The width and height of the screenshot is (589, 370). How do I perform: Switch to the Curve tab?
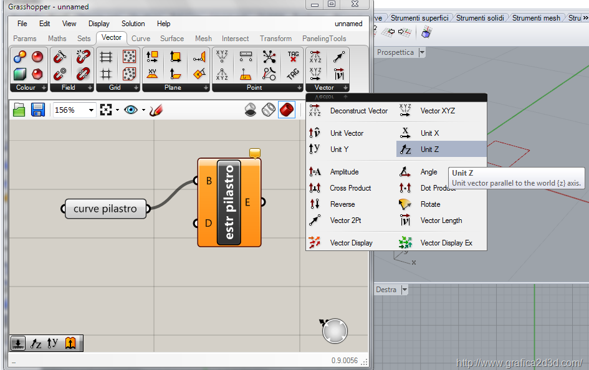coord(141,39)
